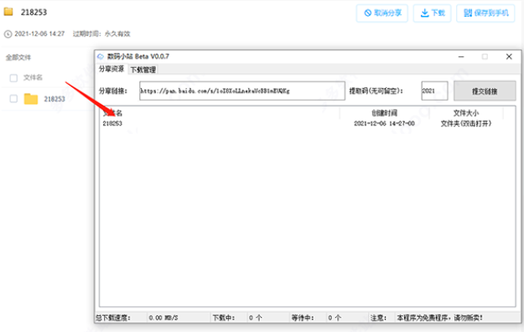Click the 2021-12-06 14-27-00 creation time cell
Image resolution: width=524 pixels, height=332 pixels.
click(384, 123)
